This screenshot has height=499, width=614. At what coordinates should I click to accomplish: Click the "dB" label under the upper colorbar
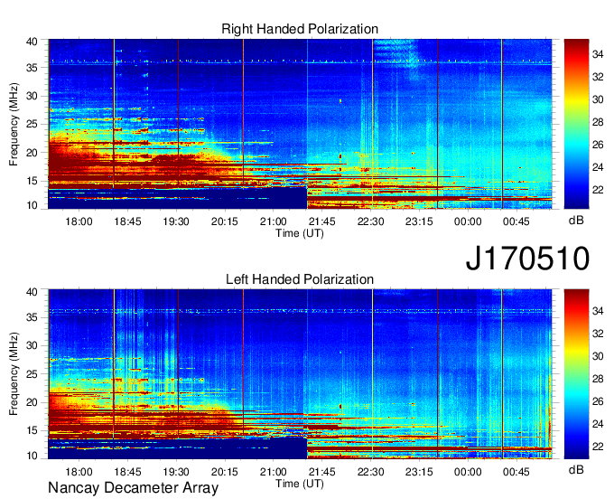pos(576,221)
